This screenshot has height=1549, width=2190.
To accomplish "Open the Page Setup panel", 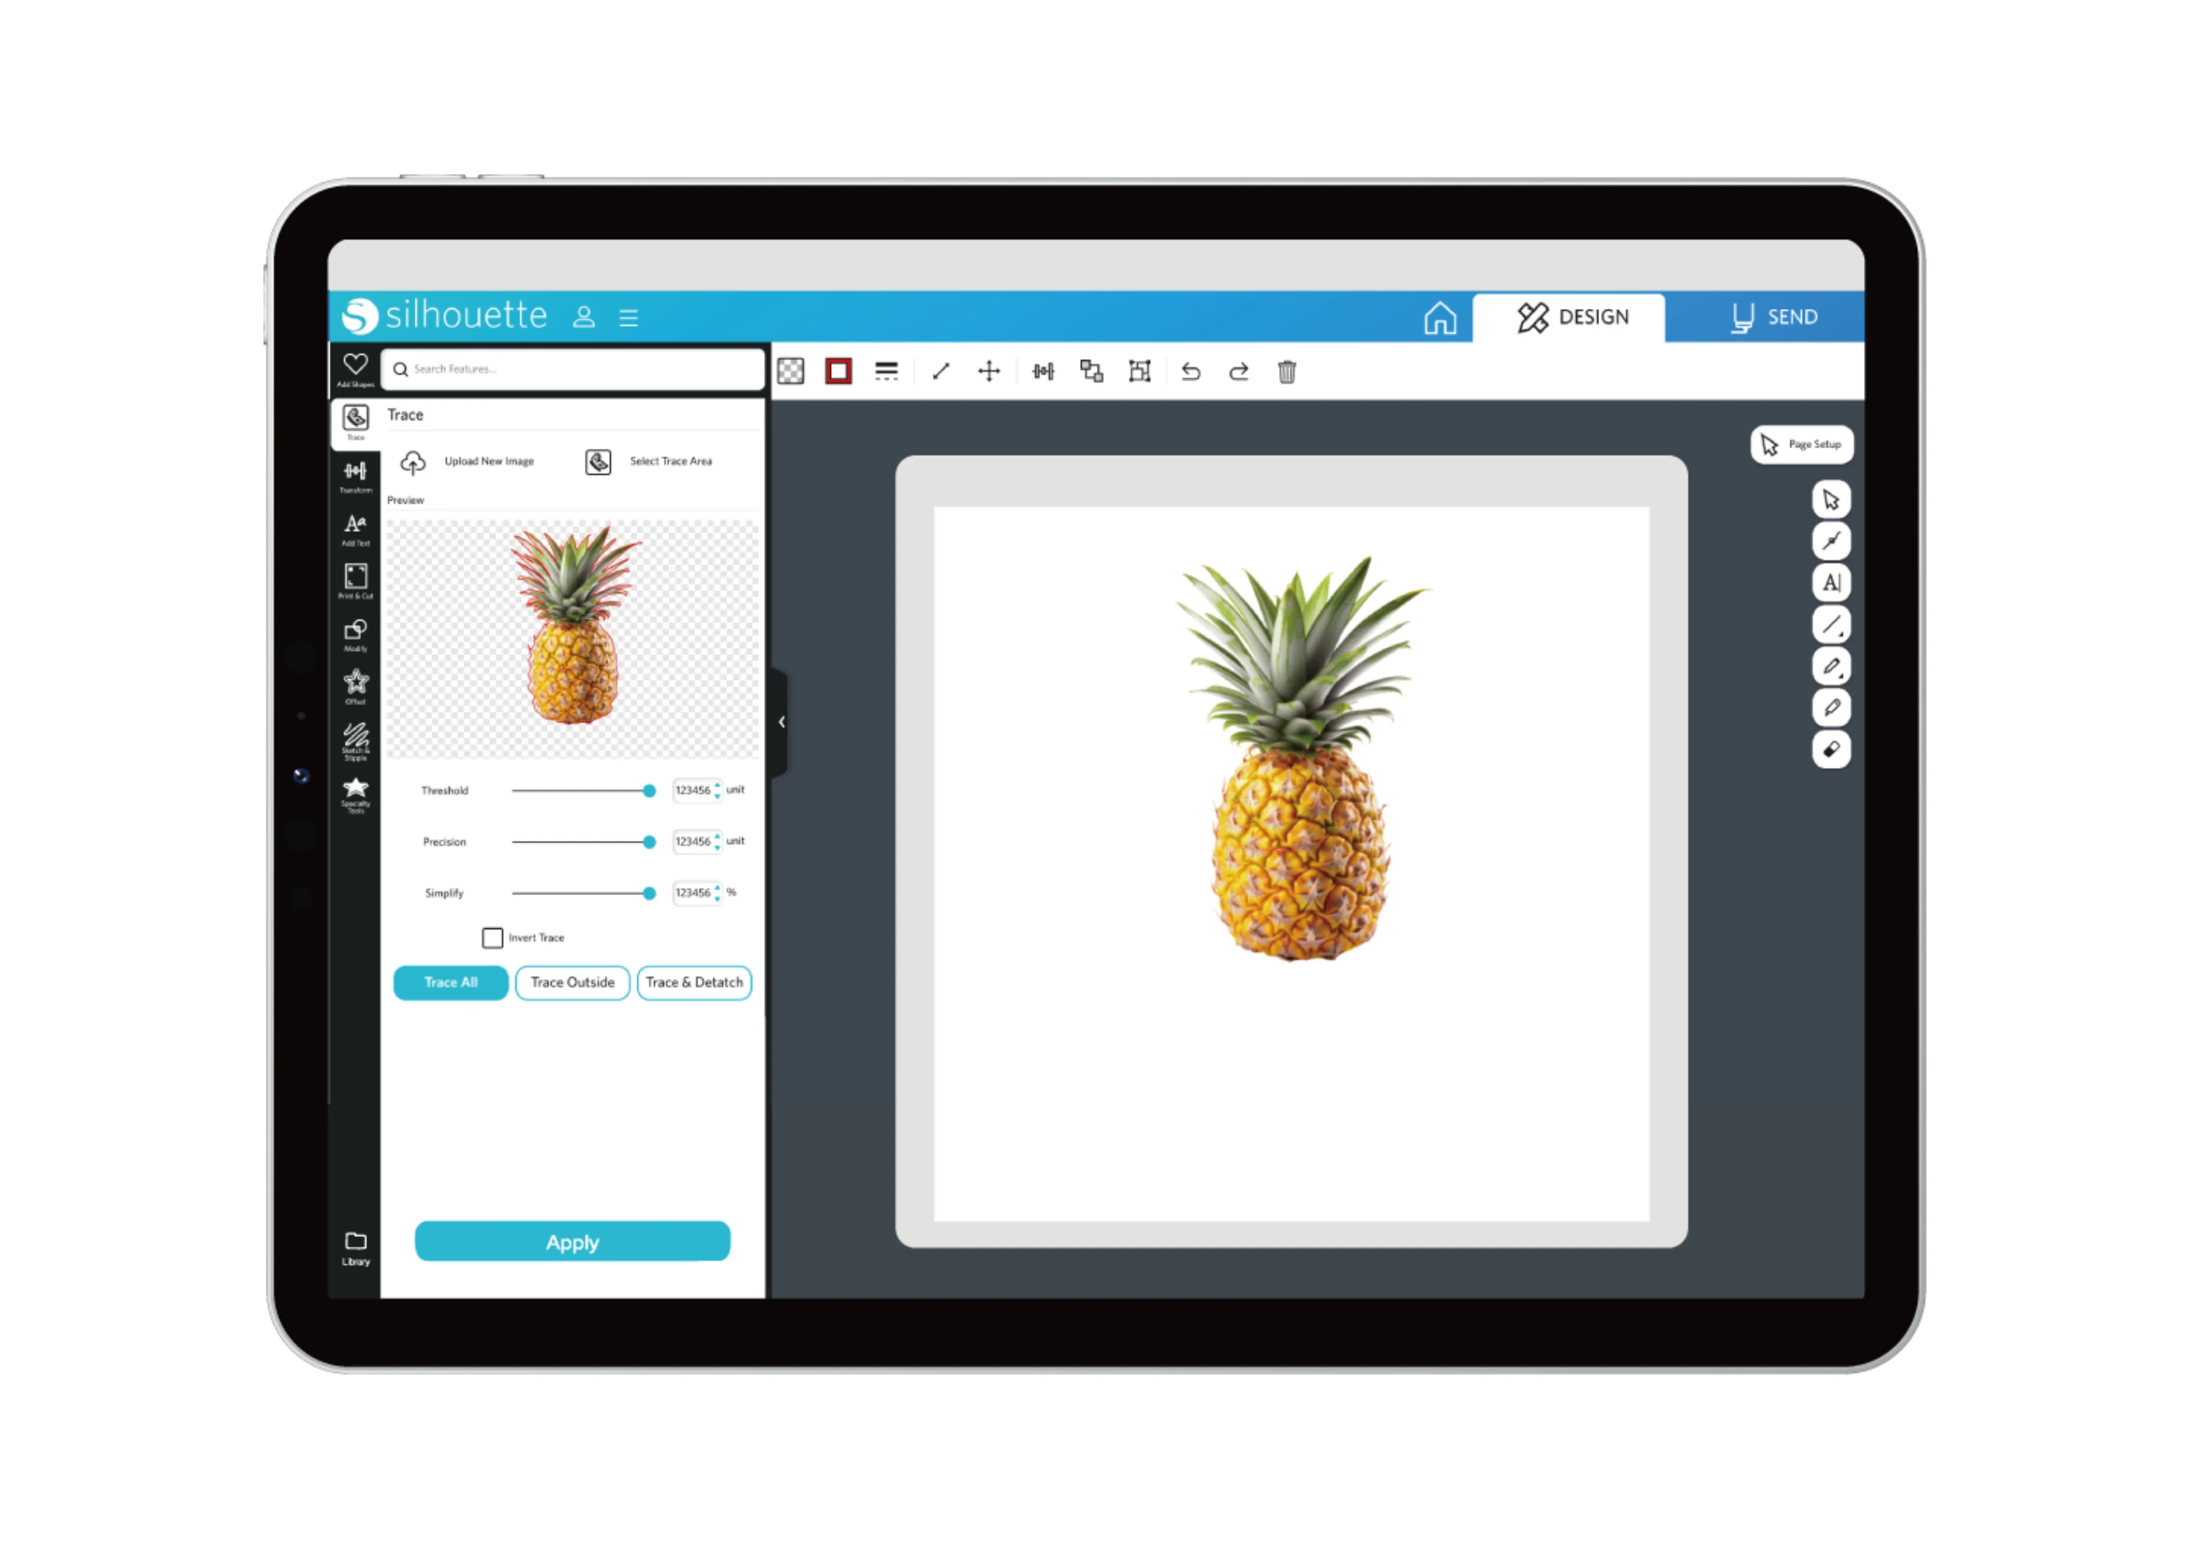I will [1801, 443].
